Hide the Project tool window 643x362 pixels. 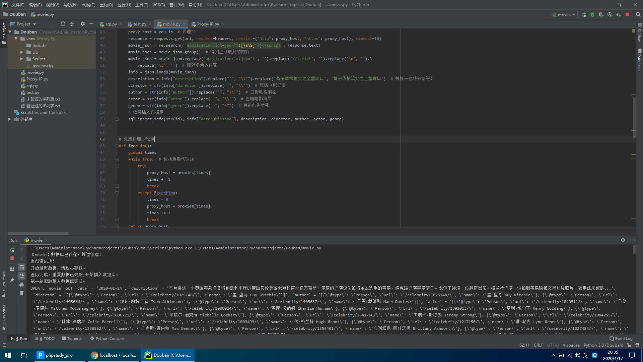[91, 24]
